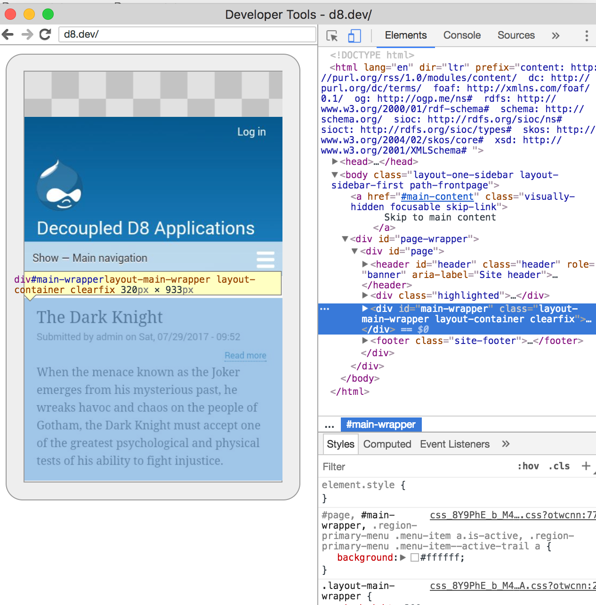Switch to the Sources tab
This screenshot has width=596, height=605.
(x=516, y=35)
